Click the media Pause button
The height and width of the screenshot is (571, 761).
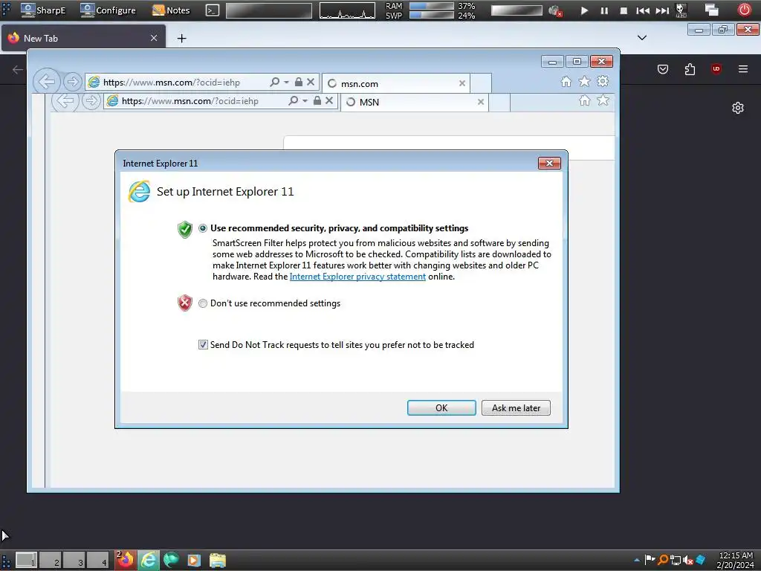click(604, 10)
